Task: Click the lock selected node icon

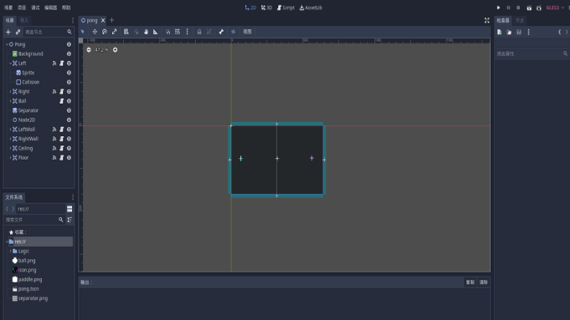Action: pos(199,32)
